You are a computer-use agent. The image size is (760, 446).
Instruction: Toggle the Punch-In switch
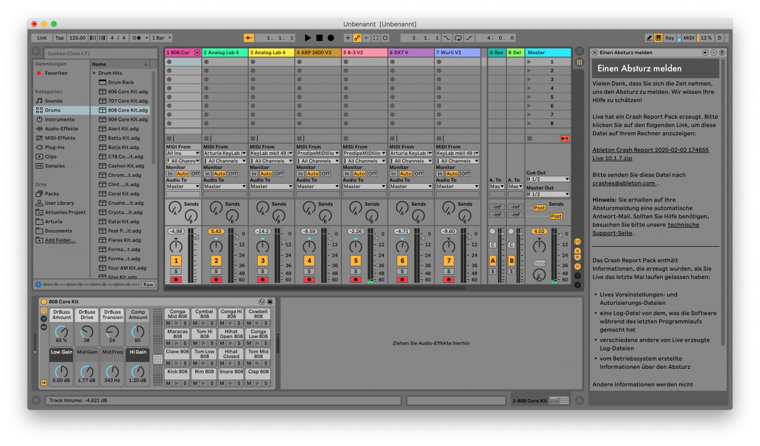tap(447, 37)
